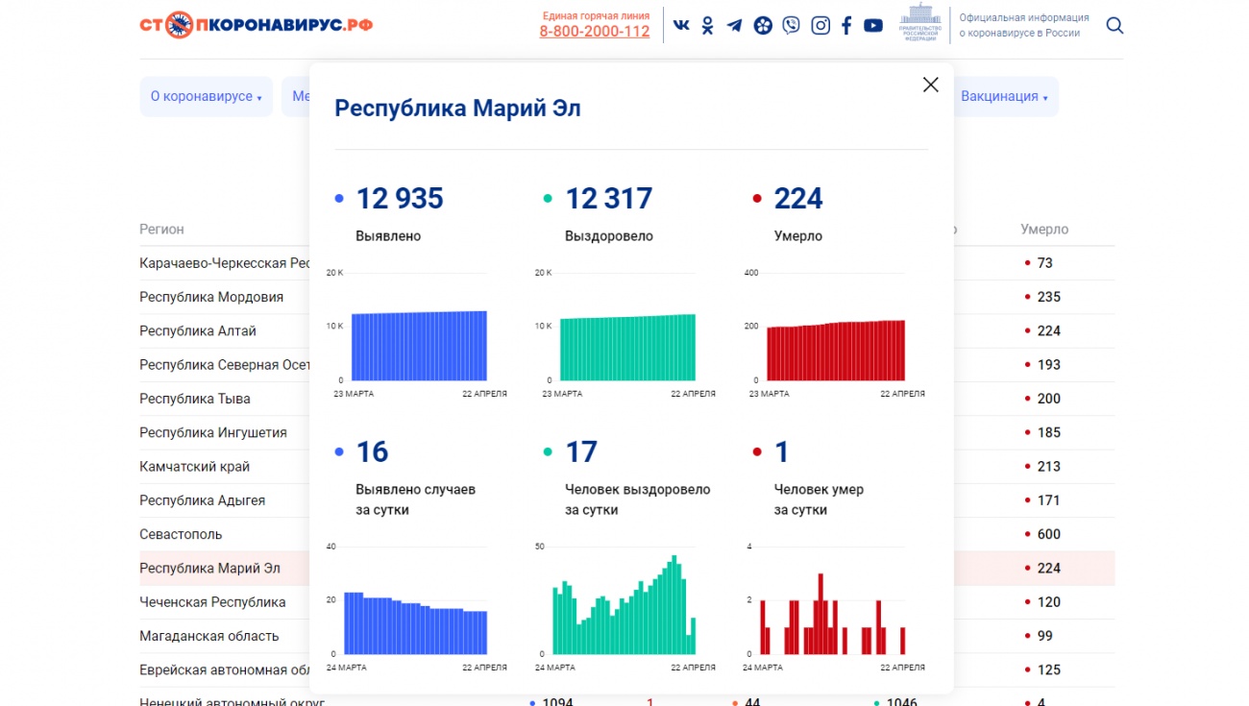Open the YouTube channel icon
1249x706 pixels.
click(x=873, y=26)
